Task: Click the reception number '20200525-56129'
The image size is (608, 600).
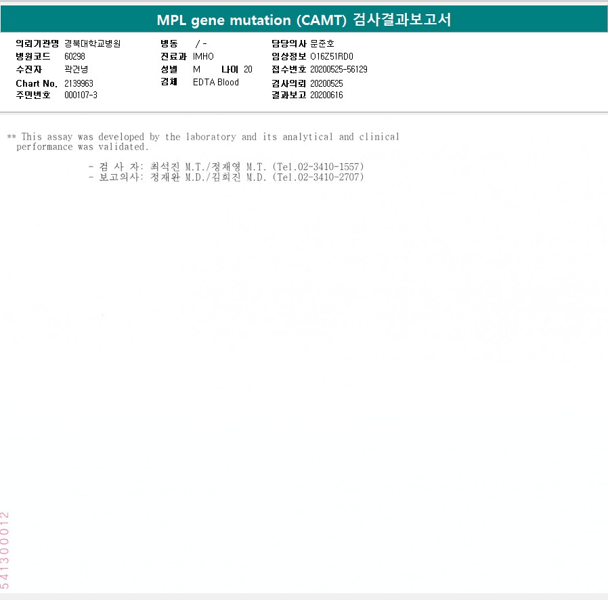Action: tap(339, 70)
